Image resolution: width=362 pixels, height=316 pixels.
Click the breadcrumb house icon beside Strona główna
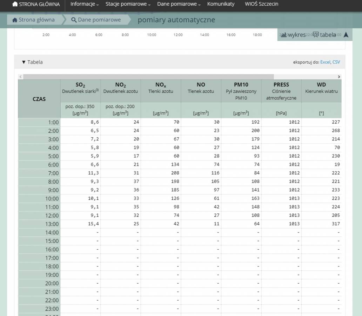pyautogui.click(x=15, y=20)
